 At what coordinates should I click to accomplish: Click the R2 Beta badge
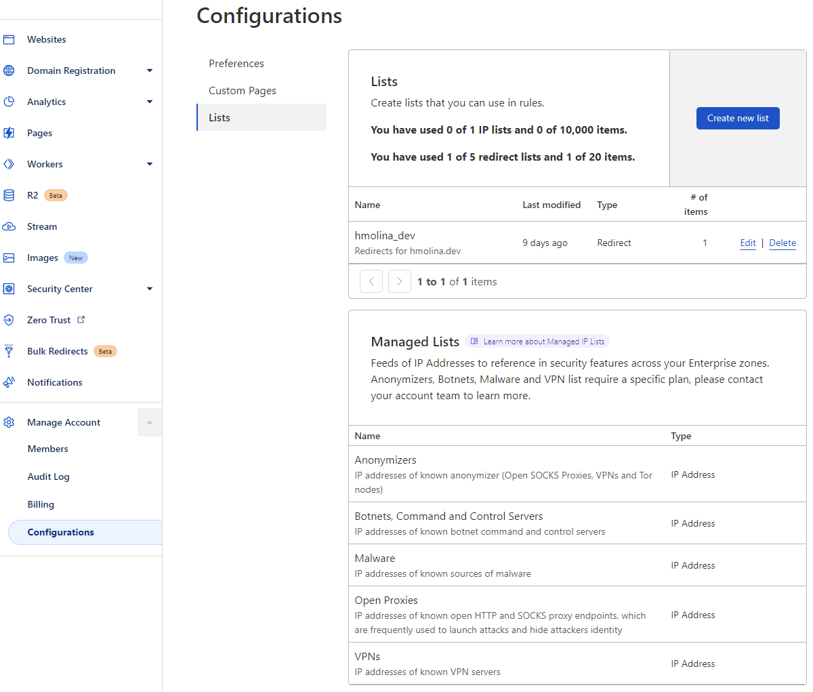56,195
